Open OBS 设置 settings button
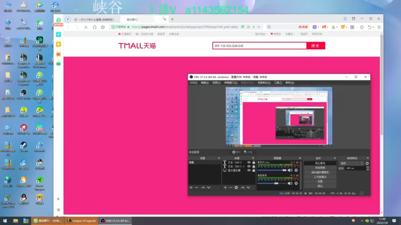This screenshot has height=225, width=401. 320,181
